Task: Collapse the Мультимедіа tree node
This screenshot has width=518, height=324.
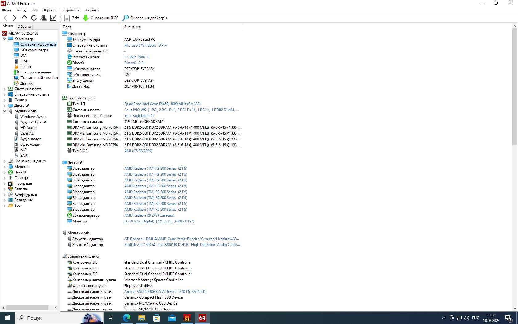Action: tap(4, 111)
